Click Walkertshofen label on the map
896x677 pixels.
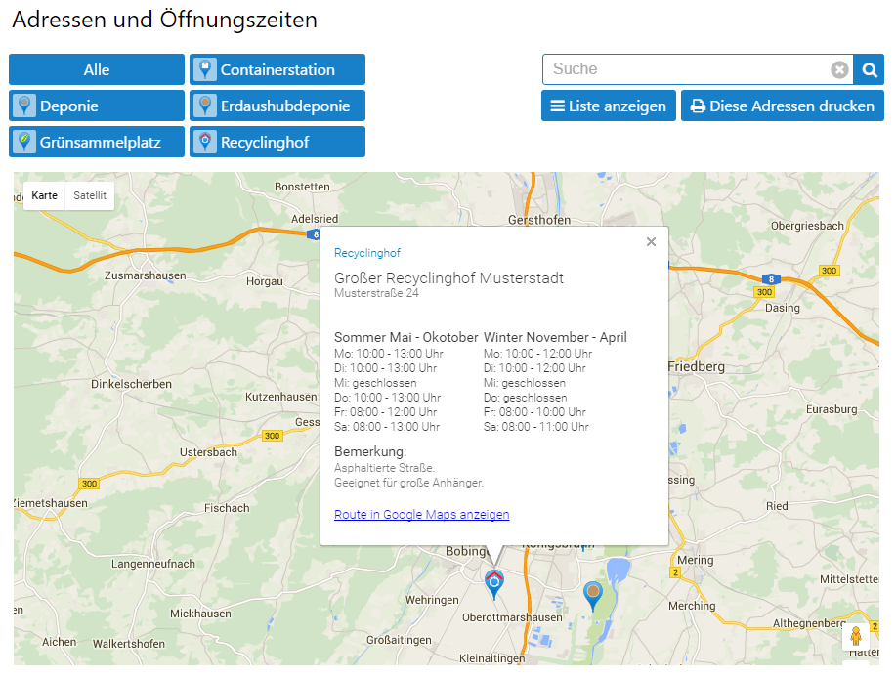tap(129, 644)
